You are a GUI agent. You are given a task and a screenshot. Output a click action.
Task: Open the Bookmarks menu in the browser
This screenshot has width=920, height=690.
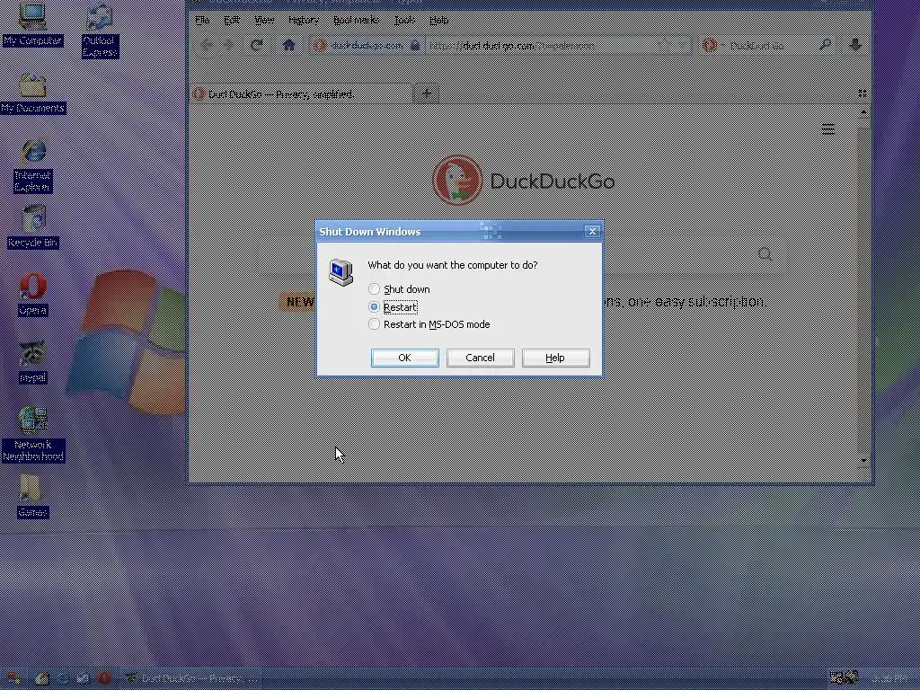pos(356,20)
